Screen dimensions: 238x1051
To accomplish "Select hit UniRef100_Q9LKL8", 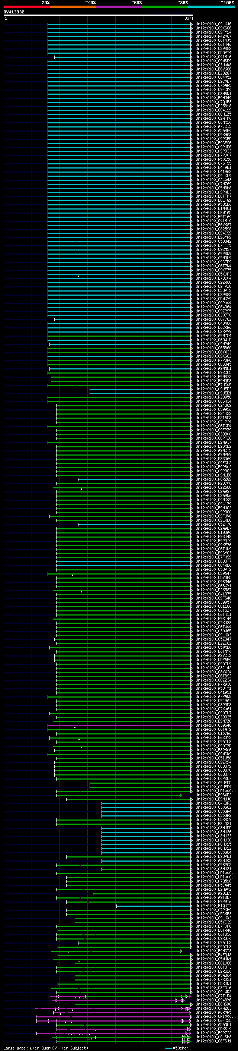I will click(213, 520).
